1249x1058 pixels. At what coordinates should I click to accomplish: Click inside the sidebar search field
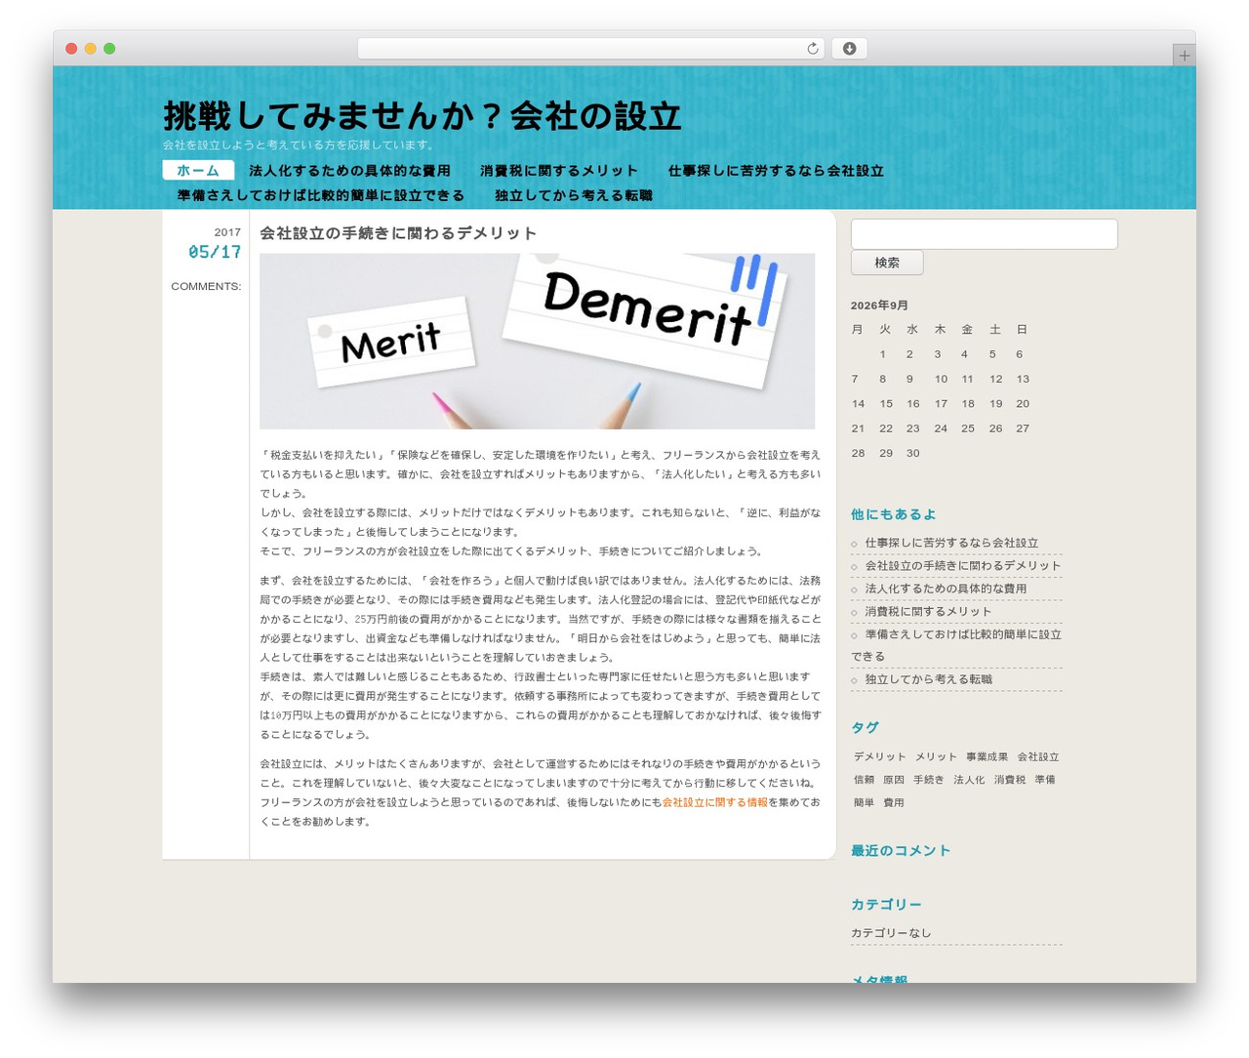pos(984,234)
